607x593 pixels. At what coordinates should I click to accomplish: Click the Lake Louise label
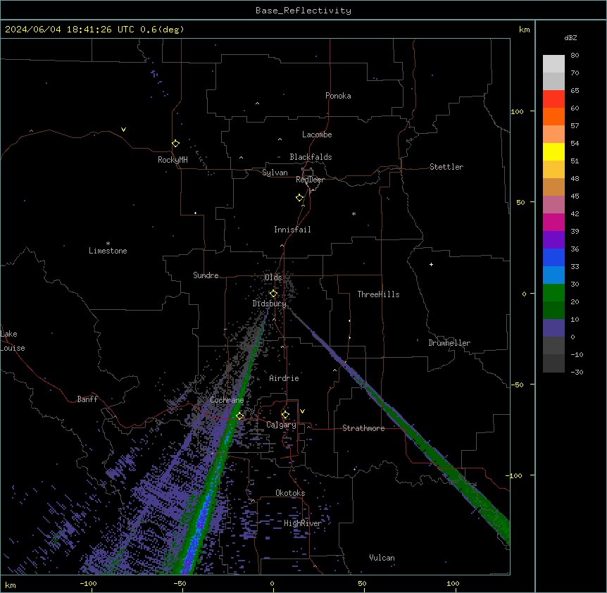[x=13, y=341]
